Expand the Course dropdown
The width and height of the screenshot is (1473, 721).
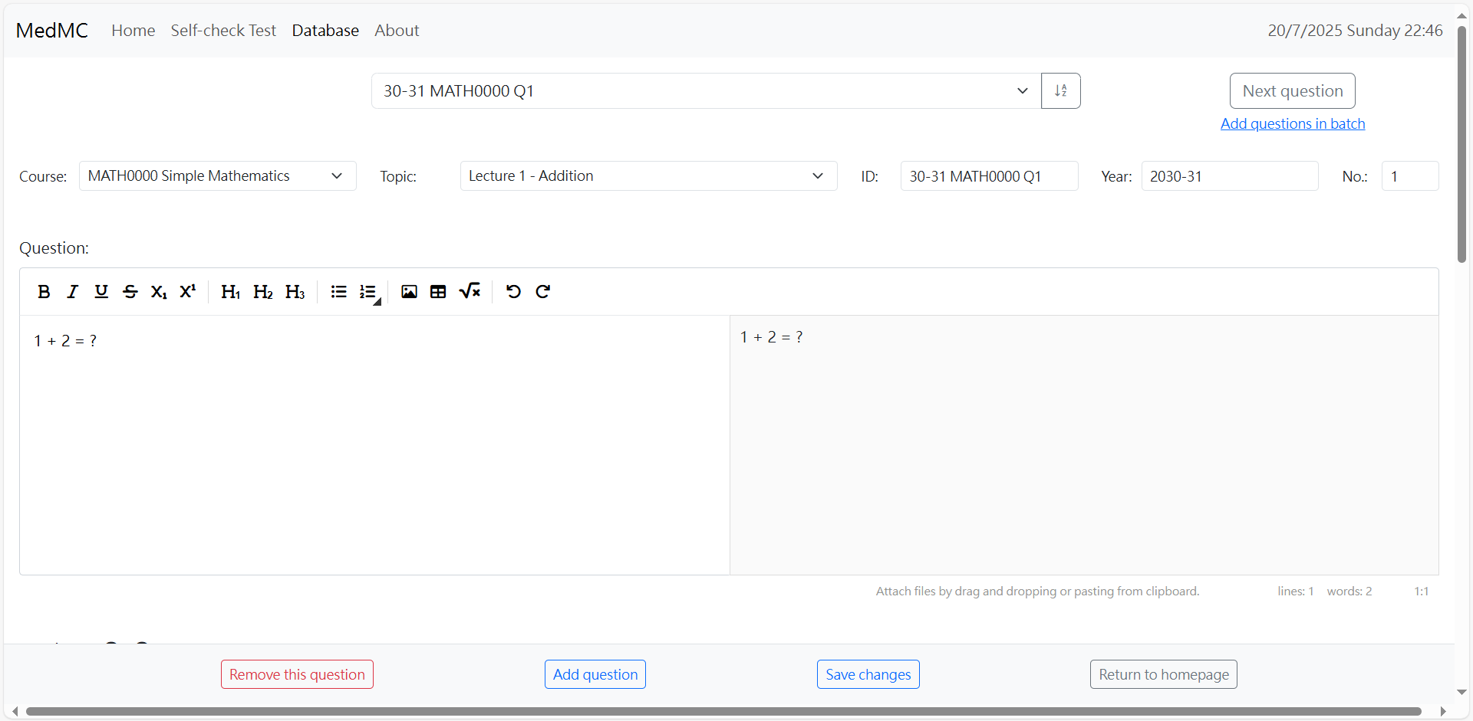pyautogui.click(x=217, y=176)
